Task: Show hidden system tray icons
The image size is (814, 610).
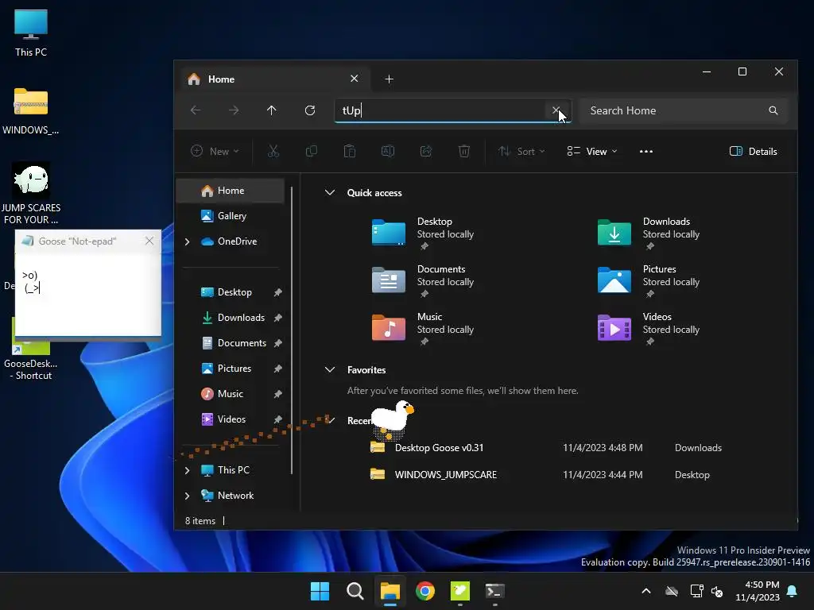Action: (x=646, y=591)
